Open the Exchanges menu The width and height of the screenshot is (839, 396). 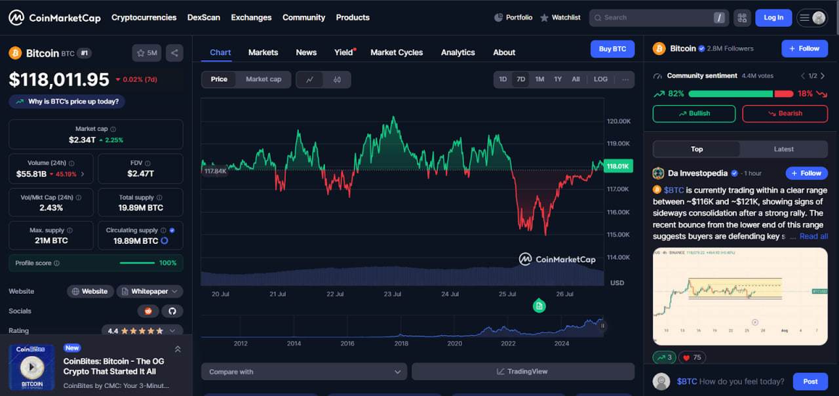click(x=251, y=18)
